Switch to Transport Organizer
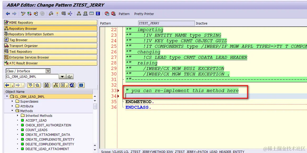 (x=51, y=46)
